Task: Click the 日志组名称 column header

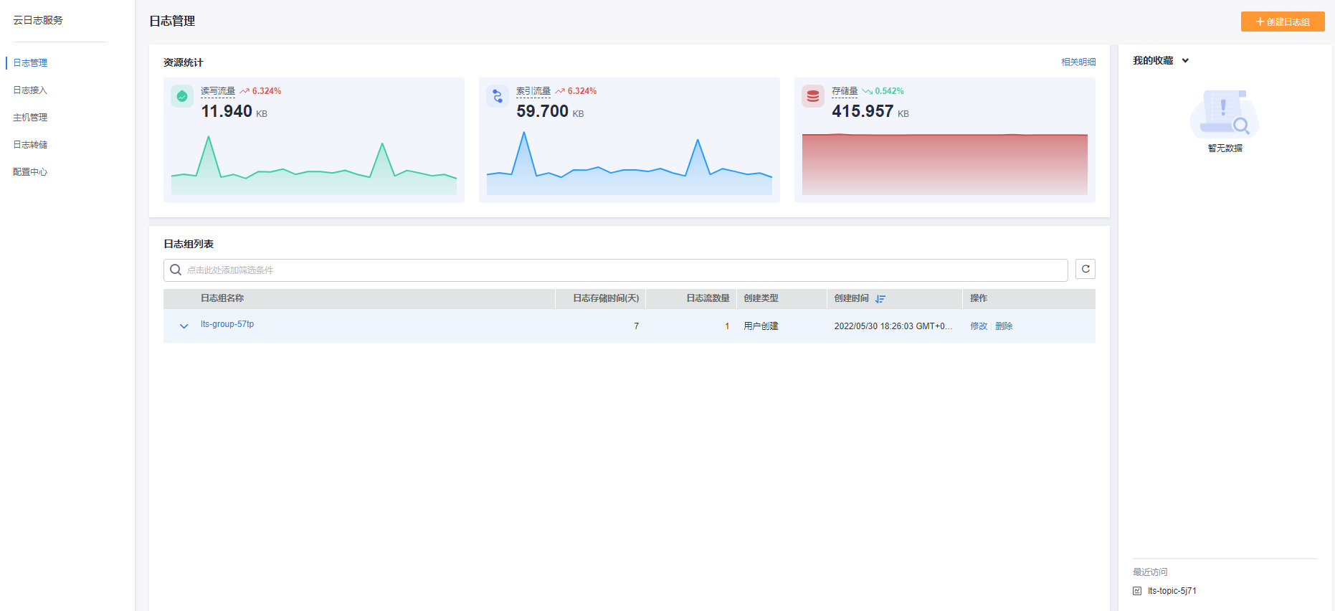Action: [222, 298]
